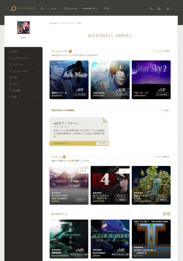Click the speech bubble icon beside ウィッシュリスト
This screenshot has height=261, width=183.
click(10, 71)
